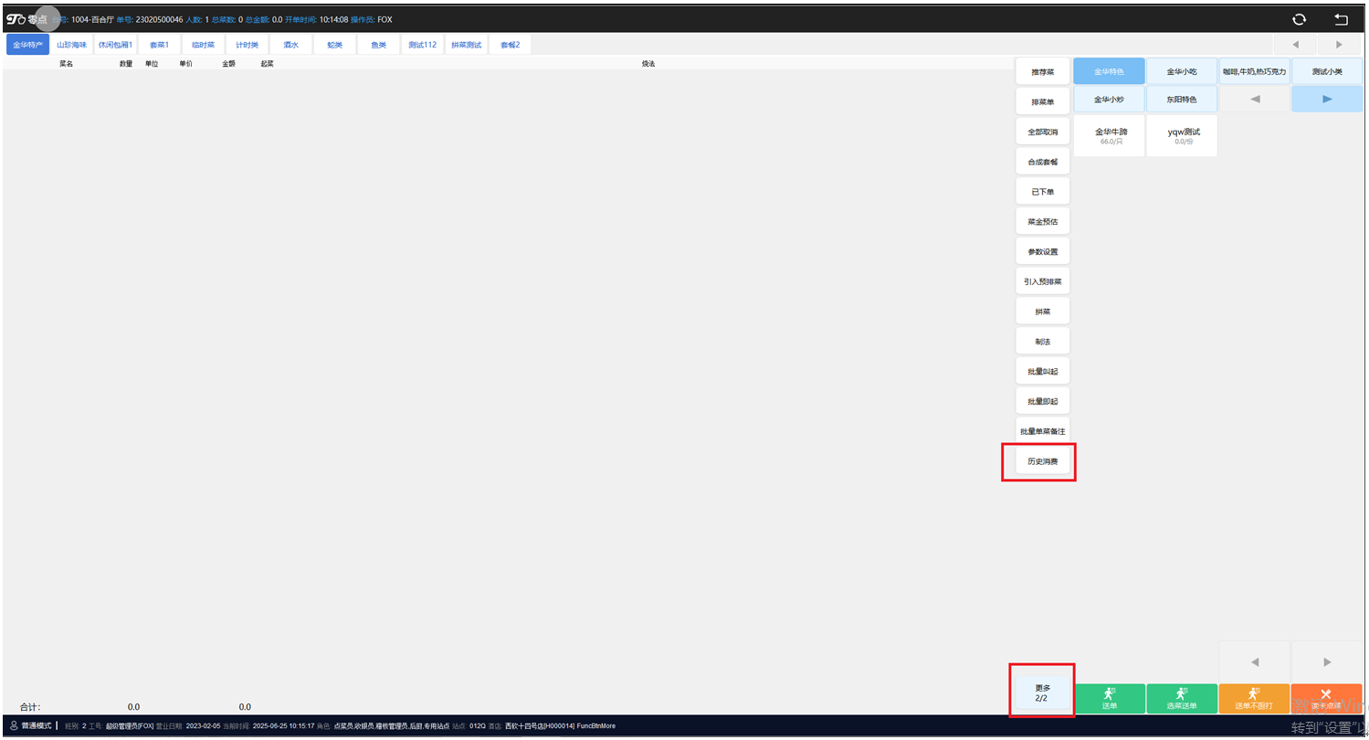Select the 金华特色 sub-category

pos(1109,71)
